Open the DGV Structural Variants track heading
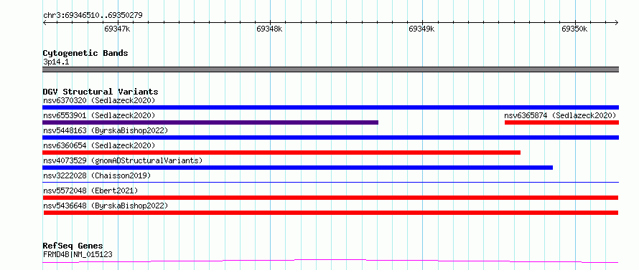 (x=101, y=92)
